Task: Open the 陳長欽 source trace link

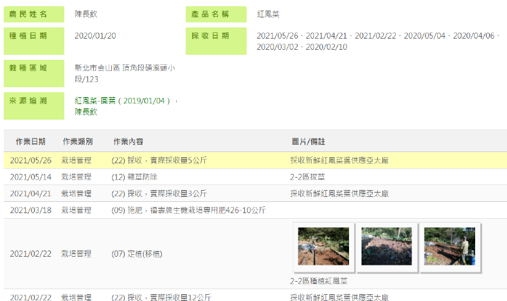Action: [86, 112]
